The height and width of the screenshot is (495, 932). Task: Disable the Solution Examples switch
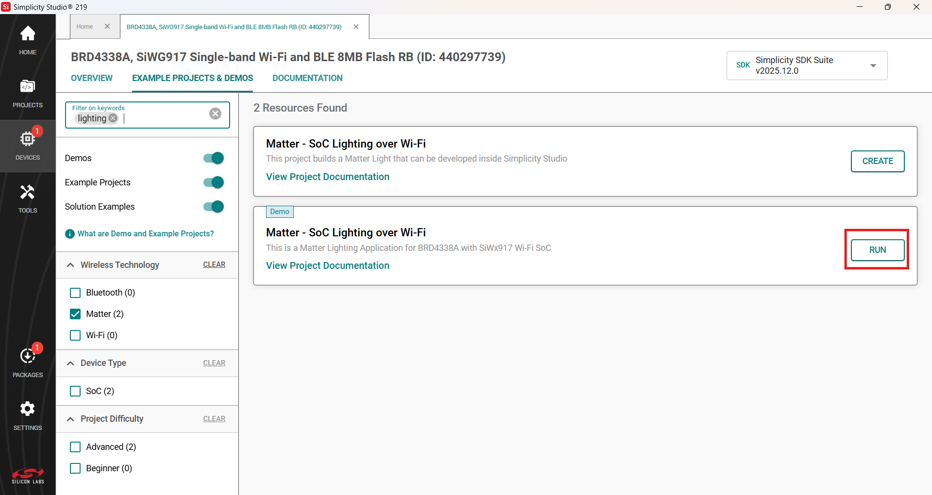214,207
